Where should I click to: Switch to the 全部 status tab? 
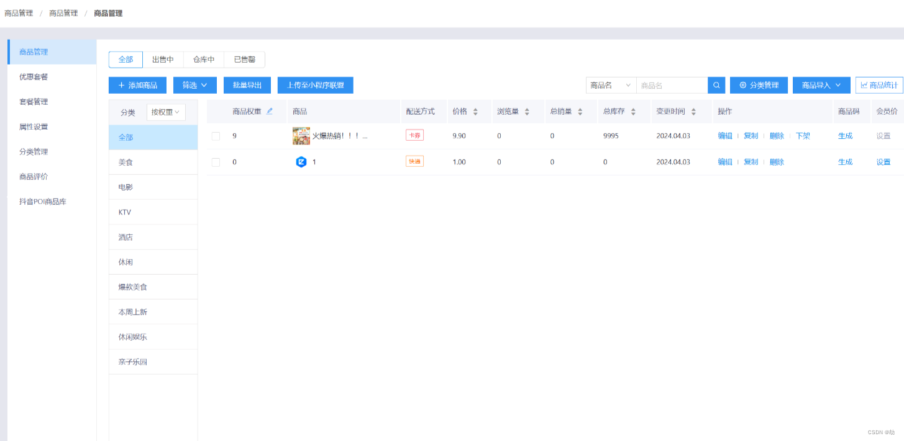pos(126,60)
